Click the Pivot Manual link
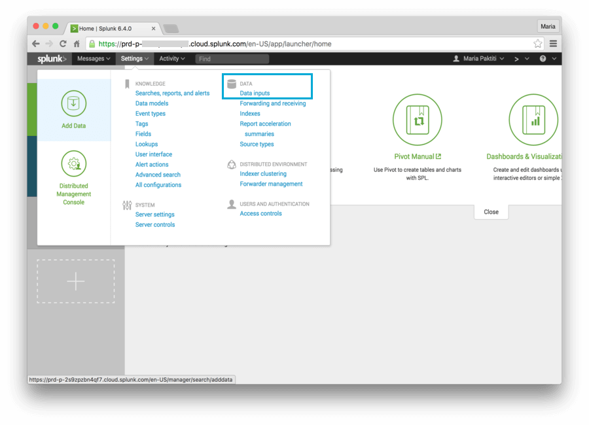 tap(418, 156)
